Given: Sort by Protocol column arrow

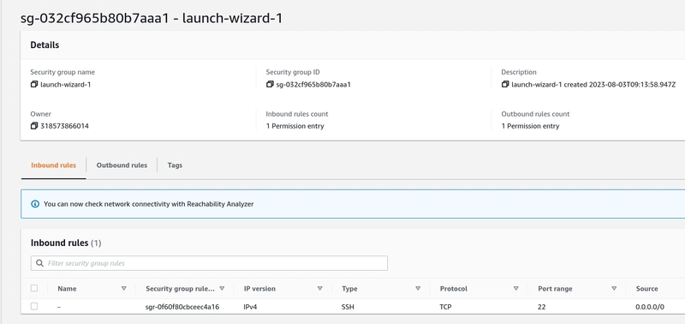Looking at the screenshot, I should [516, 289].
